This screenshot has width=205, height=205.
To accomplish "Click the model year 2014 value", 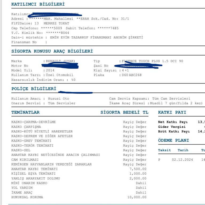I will pos(50,70).
